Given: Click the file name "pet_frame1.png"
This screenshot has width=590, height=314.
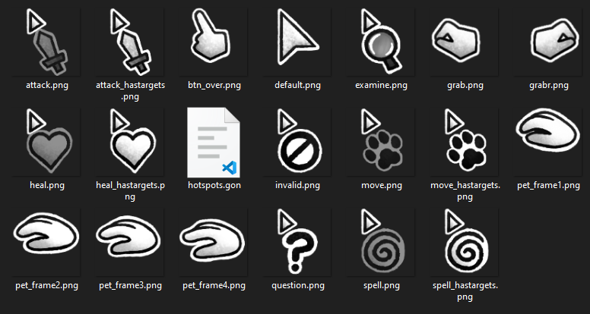Looking at the screenshot, I should [x=548, y=185].
